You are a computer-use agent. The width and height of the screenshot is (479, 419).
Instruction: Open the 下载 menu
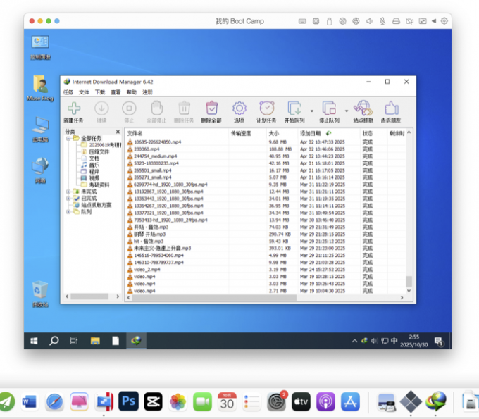[99, 92]
